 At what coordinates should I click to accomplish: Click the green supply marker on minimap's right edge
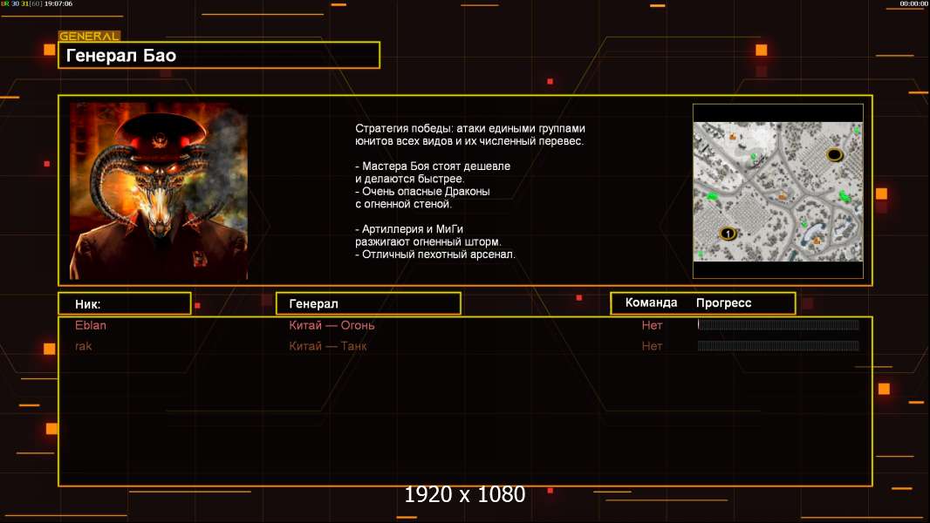point(845,195)
